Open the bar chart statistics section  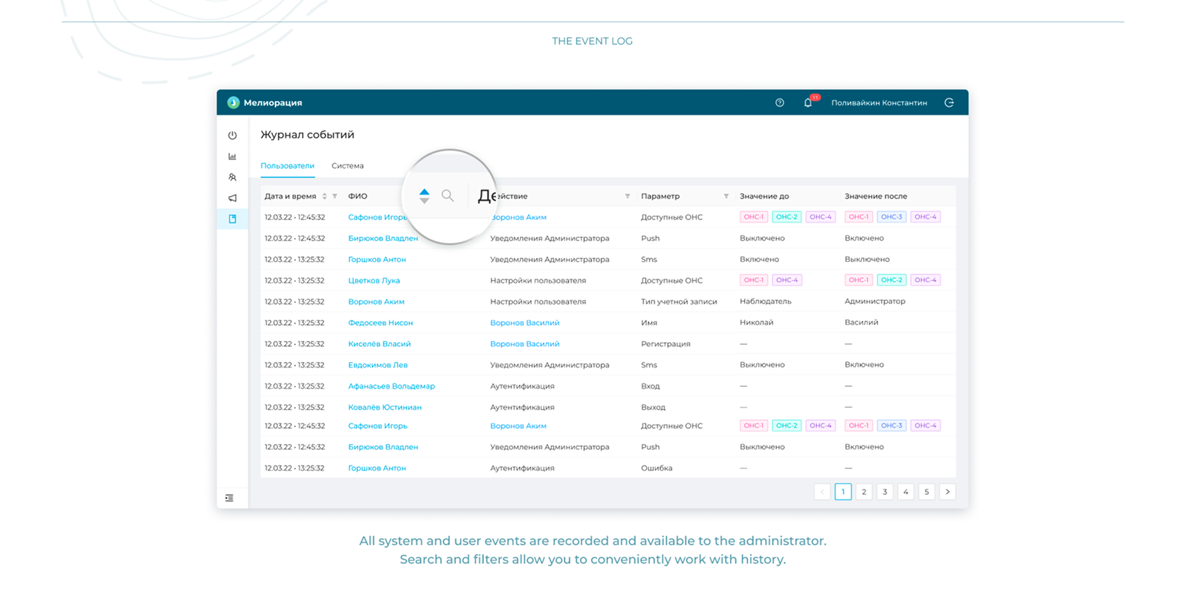pyautogui.click(x=232, y=156)
